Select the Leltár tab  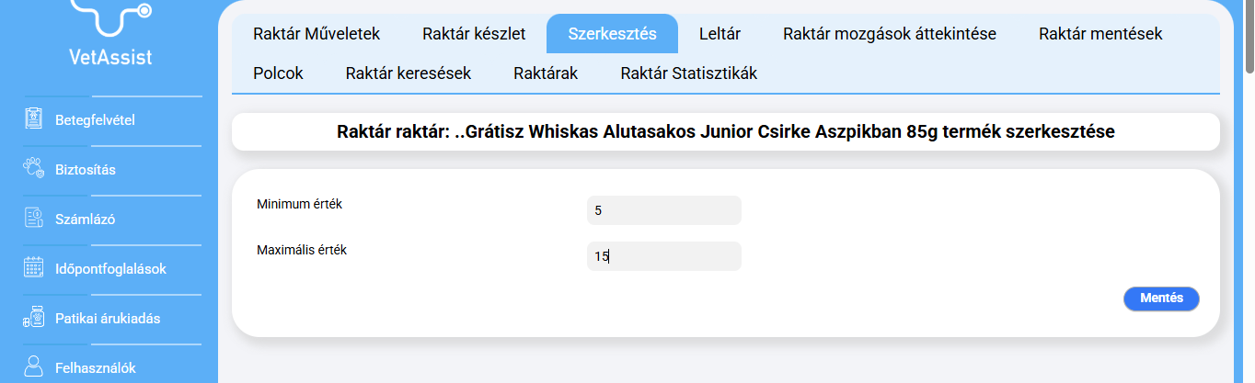pyautogui.click(x=720, y=34)
